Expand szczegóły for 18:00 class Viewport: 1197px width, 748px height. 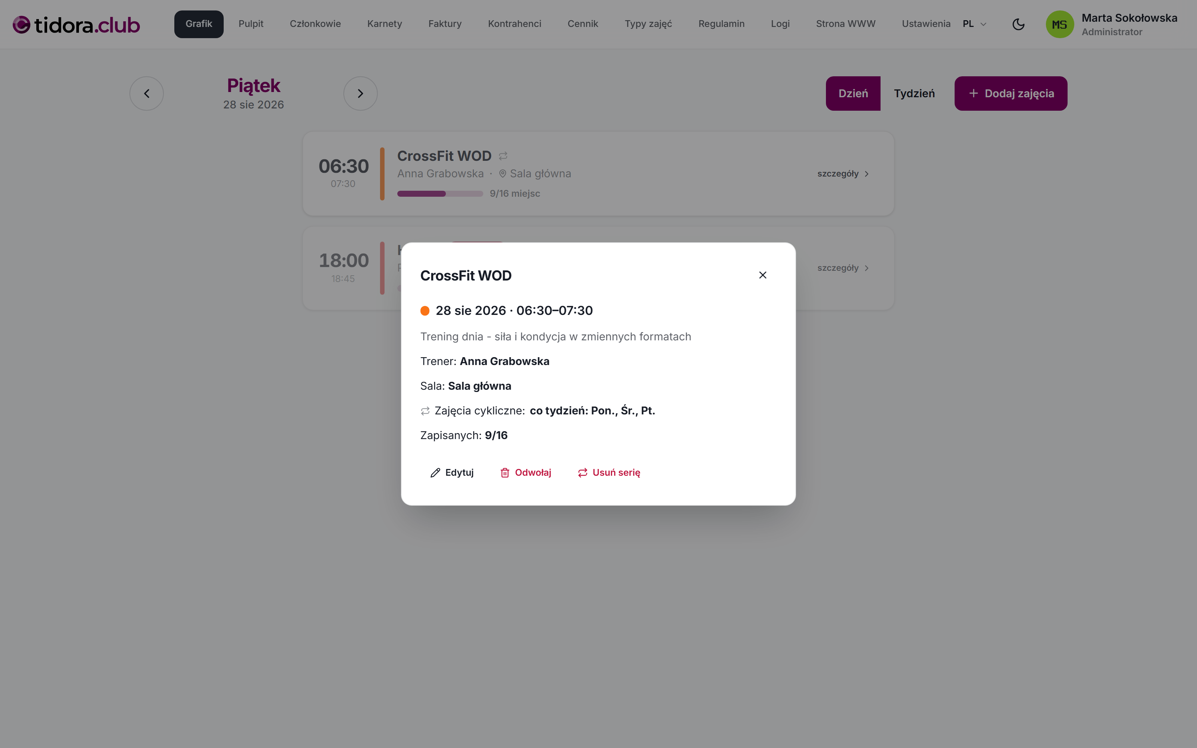843,268
